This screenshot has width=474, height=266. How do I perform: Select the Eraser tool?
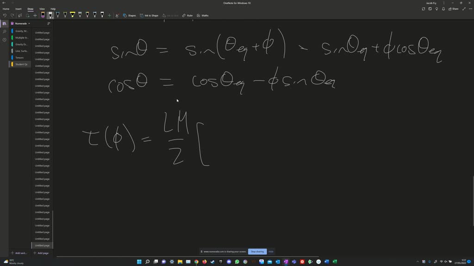(43, 15)
